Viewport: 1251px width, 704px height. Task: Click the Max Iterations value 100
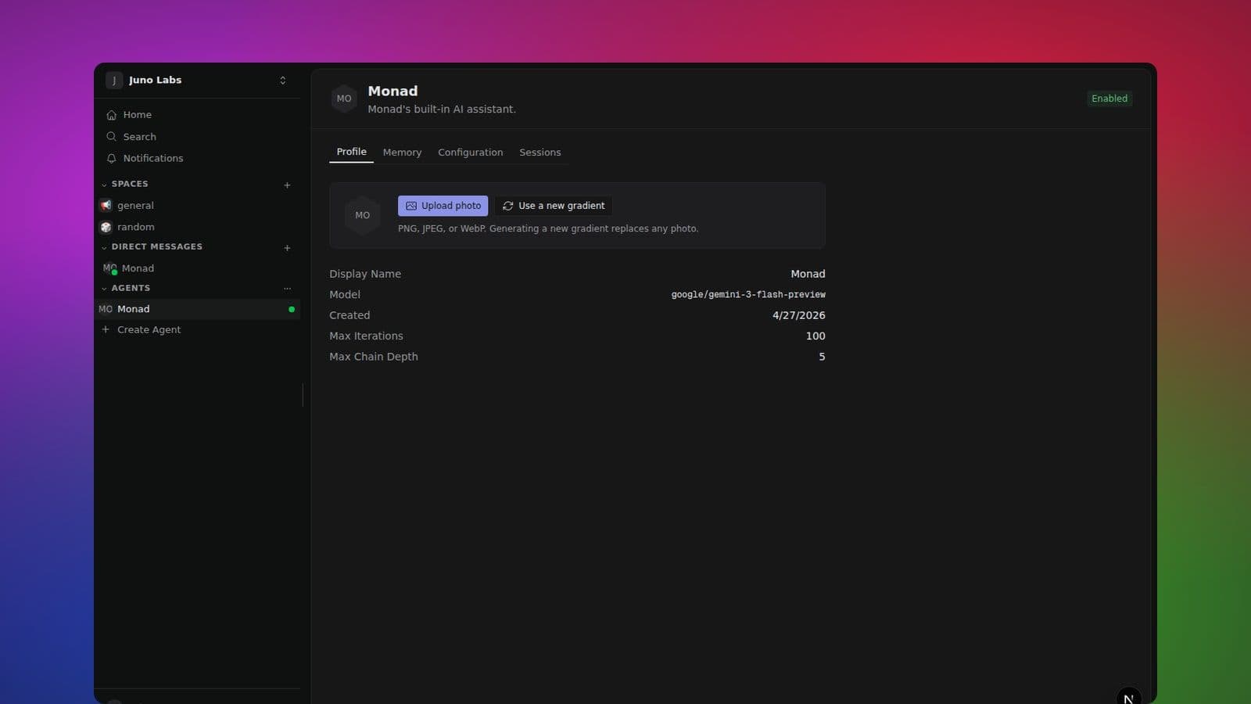pos(815,336)
